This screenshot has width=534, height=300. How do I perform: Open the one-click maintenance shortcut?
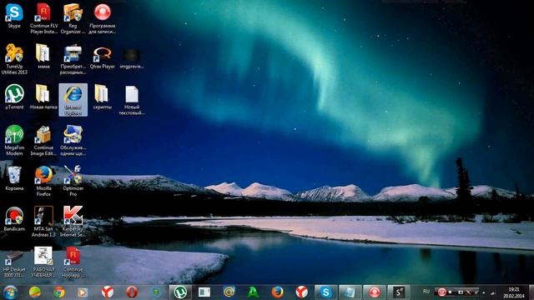pyautogui.click(x=73, y=141)
